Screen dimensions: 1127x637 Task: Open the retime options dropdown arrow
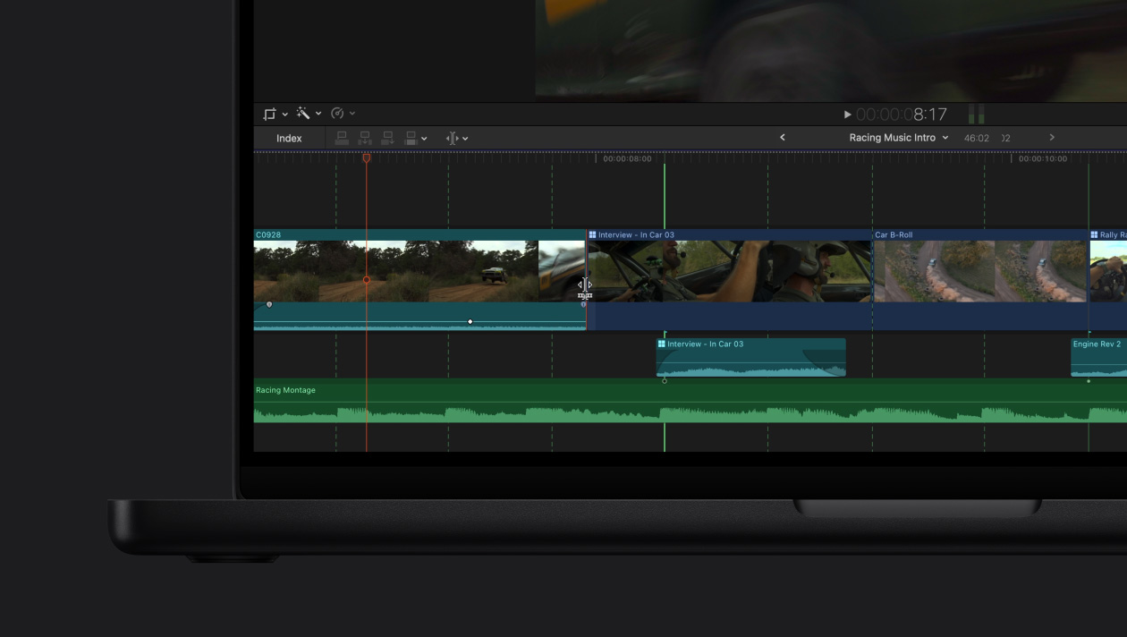[352, 114]
